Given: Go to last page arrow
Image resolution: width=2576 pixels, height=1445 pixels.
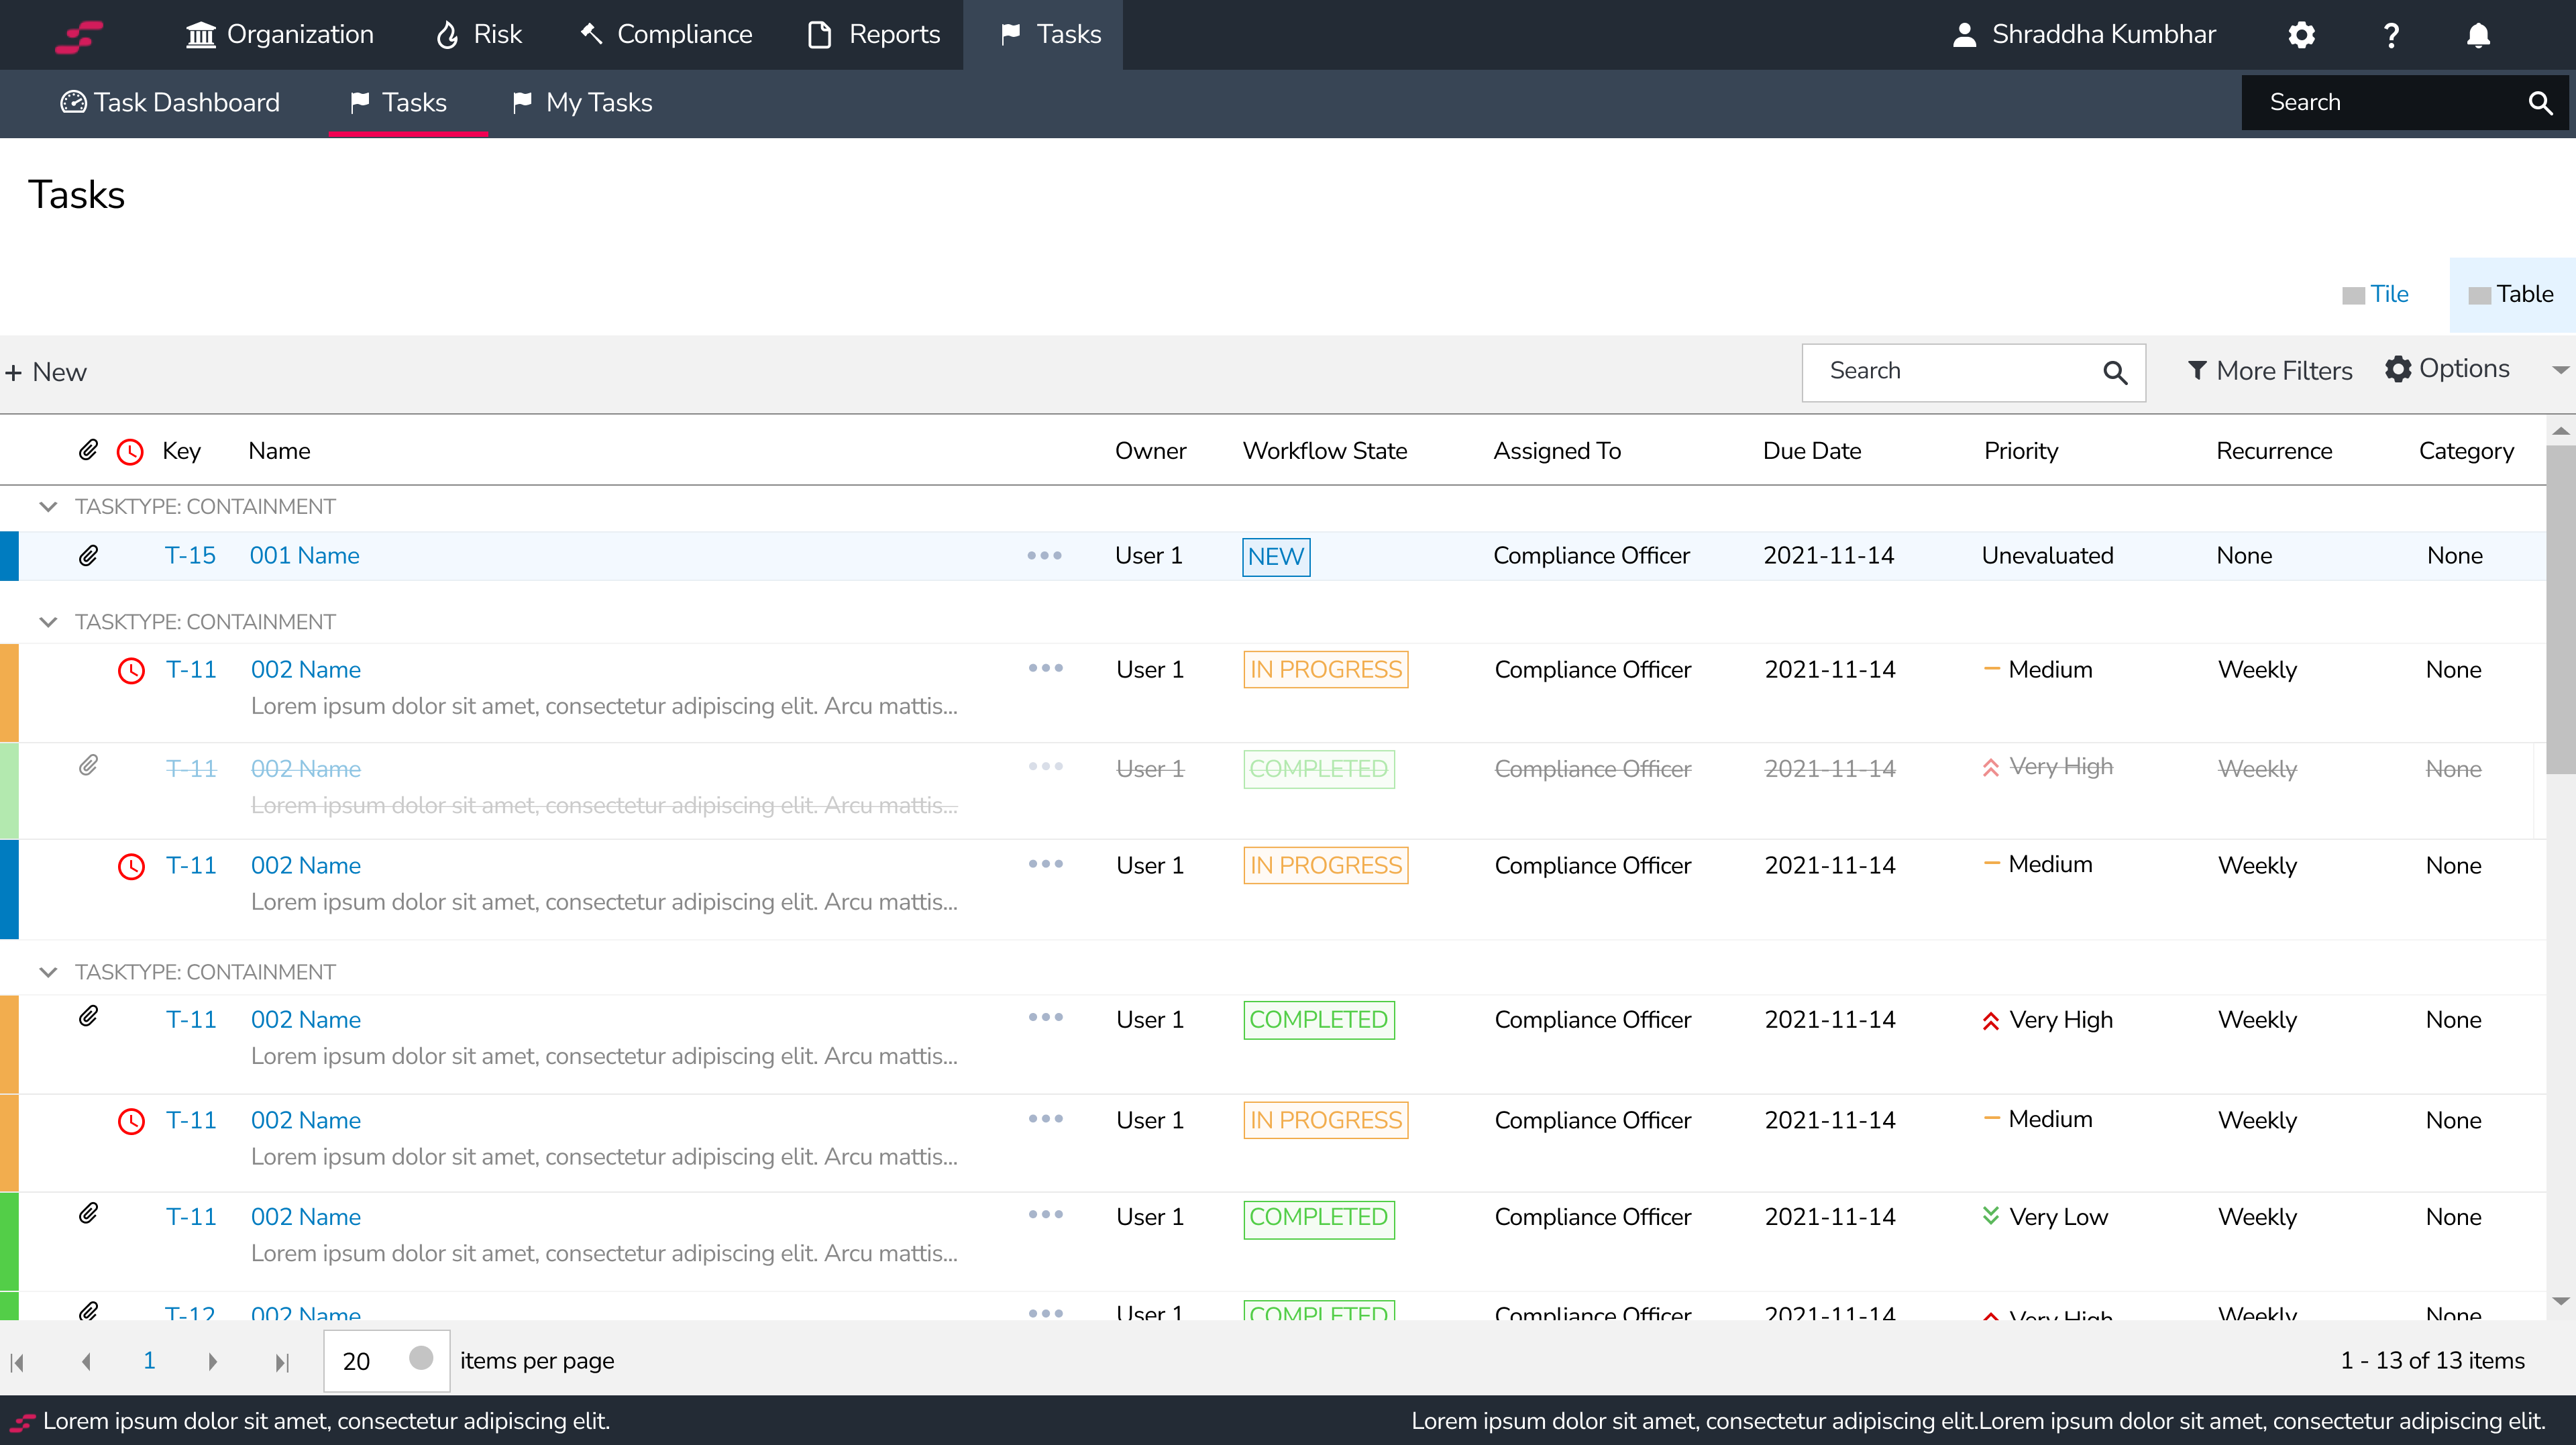Looking at the screenshot, I should (282, 1361).
